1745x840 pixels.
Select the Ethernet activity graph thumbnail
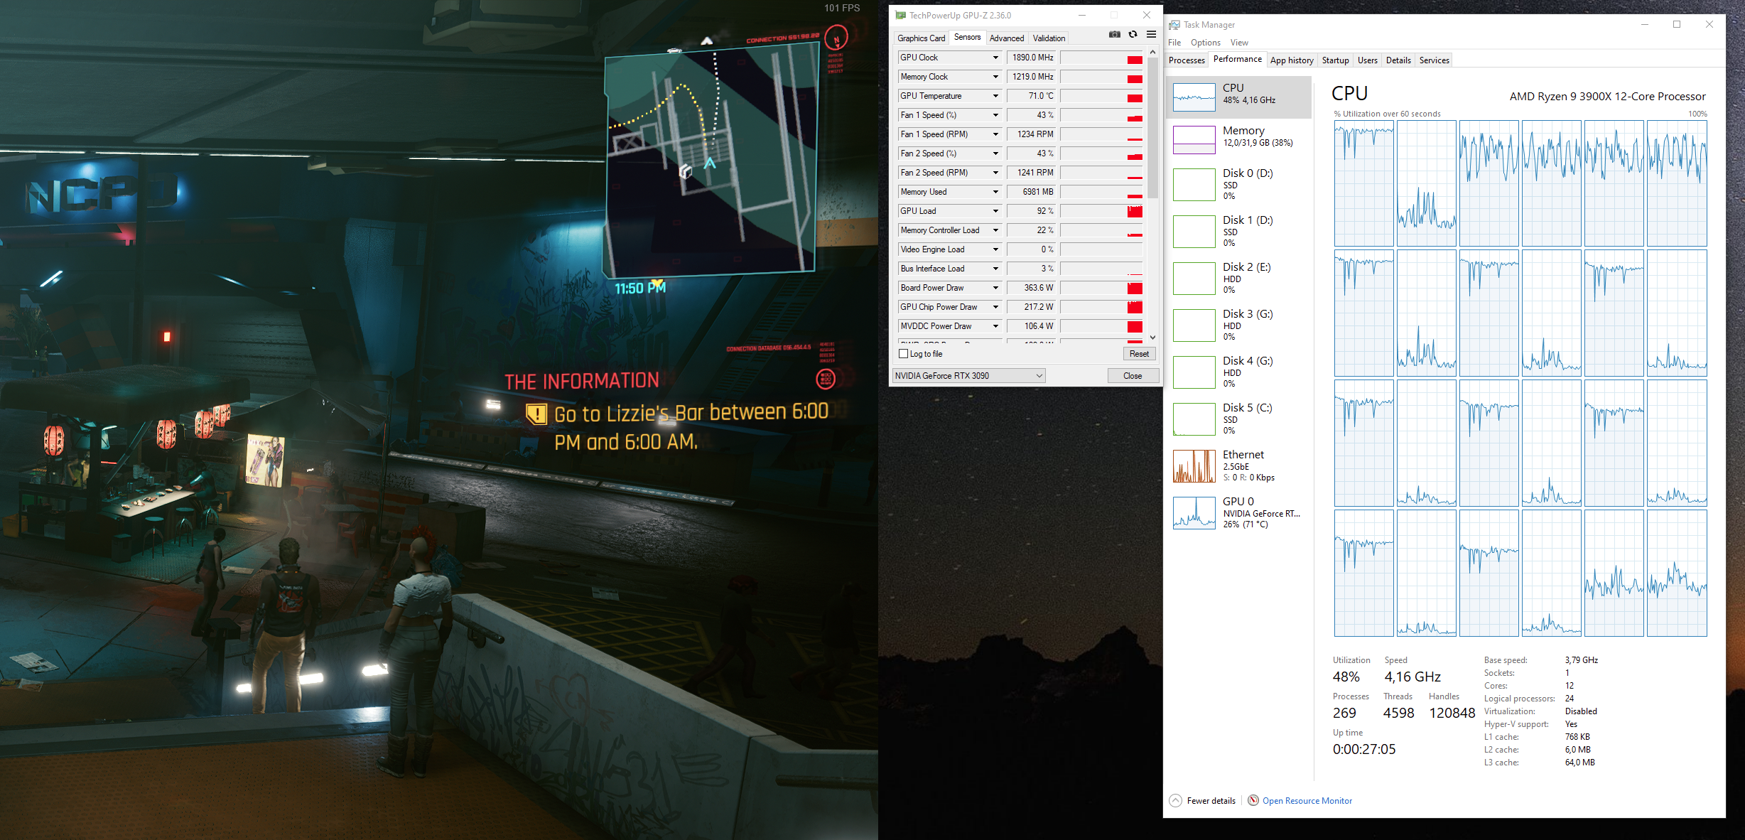click(1194, 466)
